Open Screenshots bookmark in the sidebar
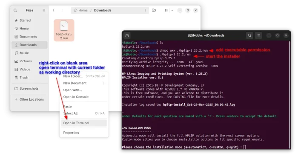Viewport: 298px width, 154px height. pyautogui.click(x=30, y=88)
